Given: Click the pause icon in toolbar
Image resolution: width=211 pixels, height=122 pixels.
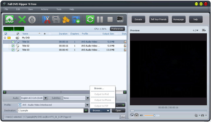Looking at the screenshot, I should (100, 20).
